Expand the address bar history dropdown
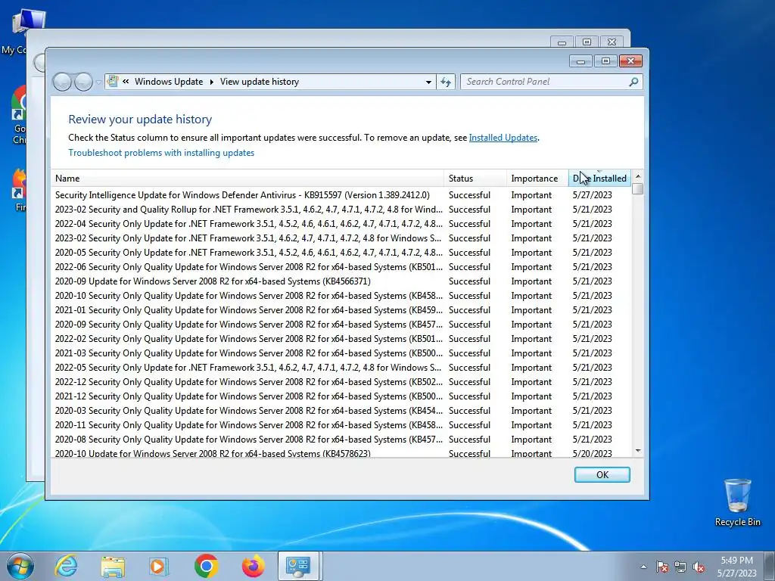Screen dimensions: 775x581 tap(428, 82)
